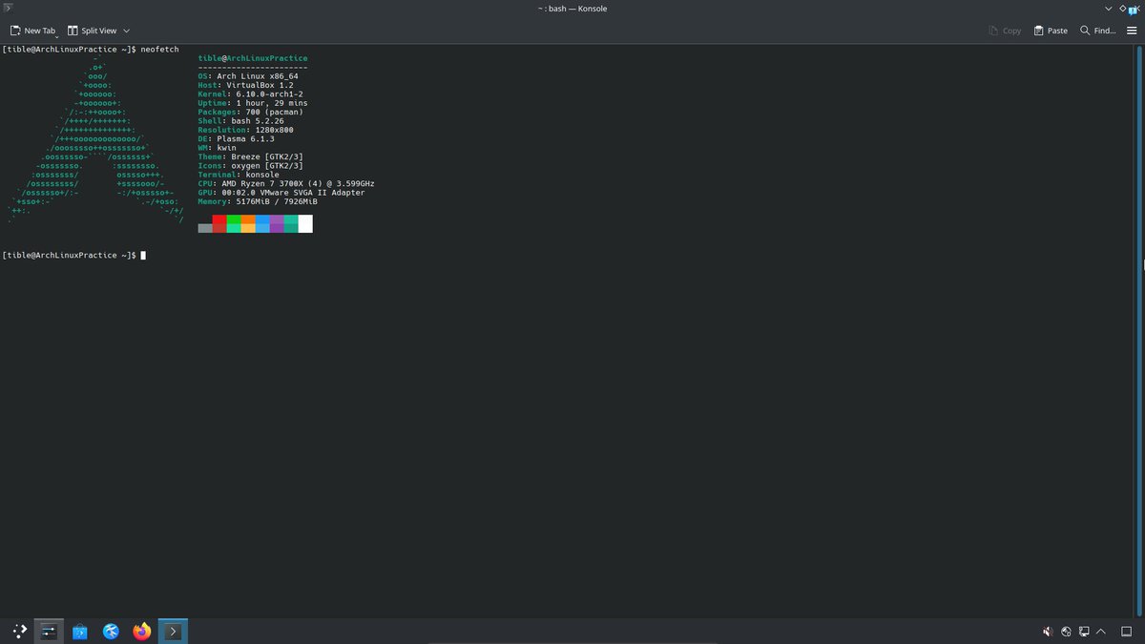Launch System Settings from the taskbar
This screenshot has width=1145, height=644.
[50, 631]
